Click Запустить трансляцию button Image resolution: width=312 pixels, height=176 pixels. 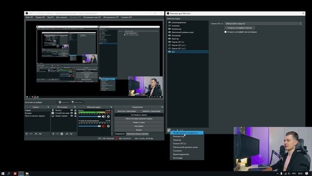pyautogui.click(x=127, y=111)
